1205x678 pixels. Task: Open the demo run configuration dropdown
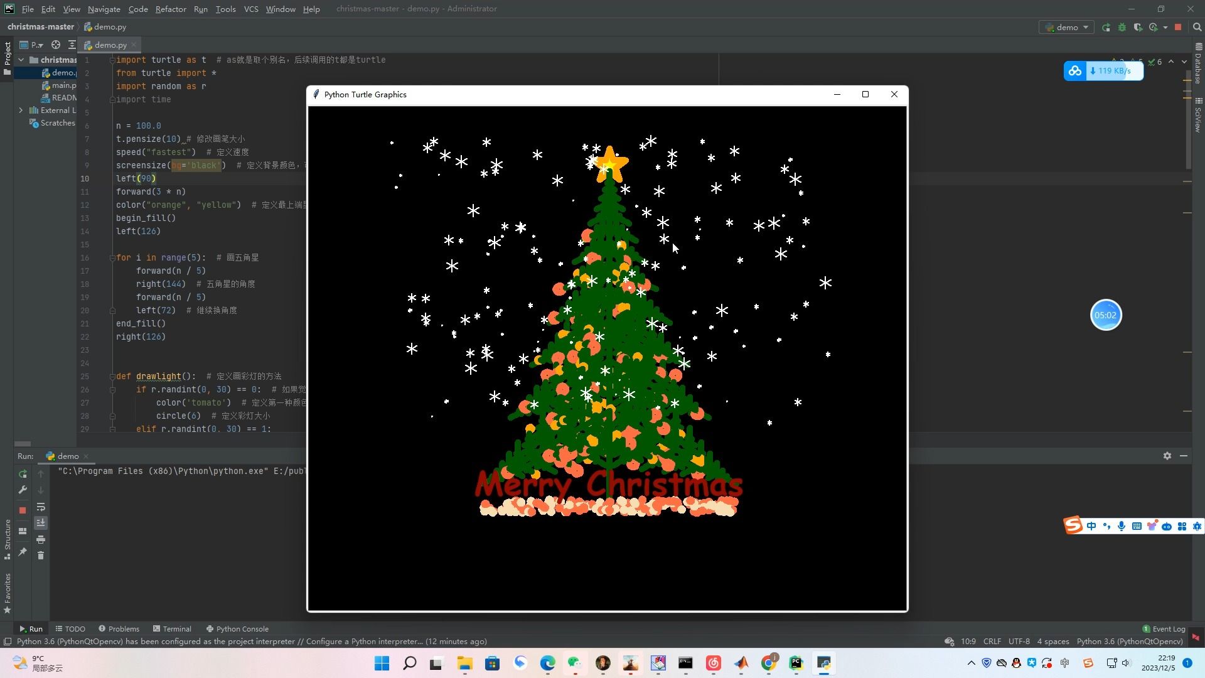pyautogui.click(x=1068, y=28)
